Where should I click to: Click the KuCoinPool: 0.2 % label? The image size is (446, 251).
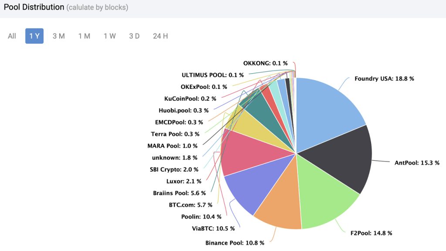click(190, 98)
